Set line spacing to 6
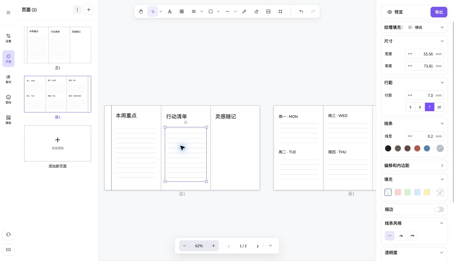This screenshot has width=454, height=261. (420, 107)
